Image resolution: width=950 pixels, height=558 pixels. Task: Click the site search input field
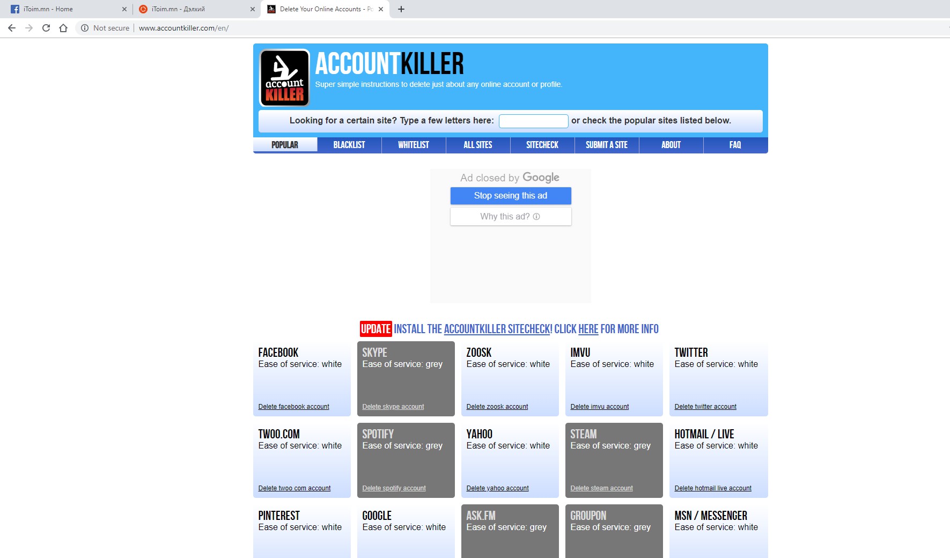click(x=533, y=121)
